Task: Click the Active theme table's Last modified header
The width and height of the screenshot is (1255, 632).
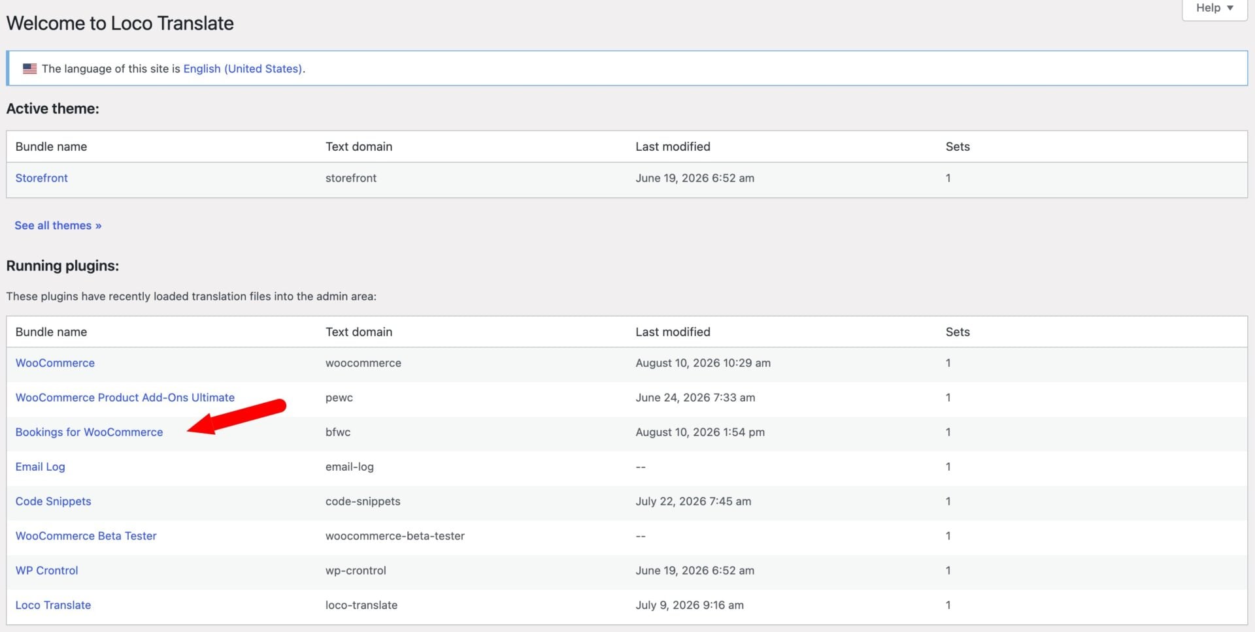Action: pos(673,147)
